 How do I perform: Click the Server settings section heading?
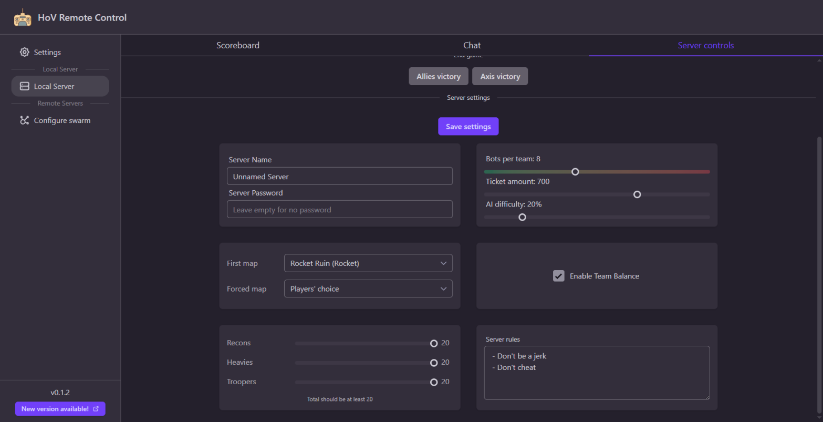click(x=468, y=98)
